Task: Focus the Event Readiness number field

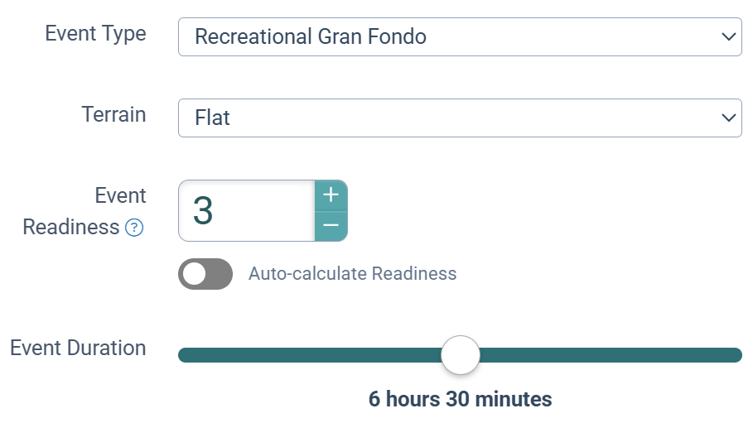Action: coord(246,211)
